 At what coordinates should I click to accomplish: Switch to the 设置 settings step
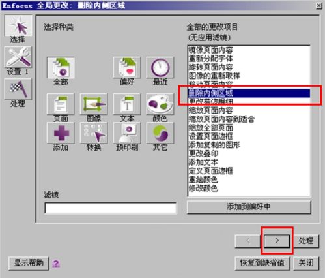18,57
